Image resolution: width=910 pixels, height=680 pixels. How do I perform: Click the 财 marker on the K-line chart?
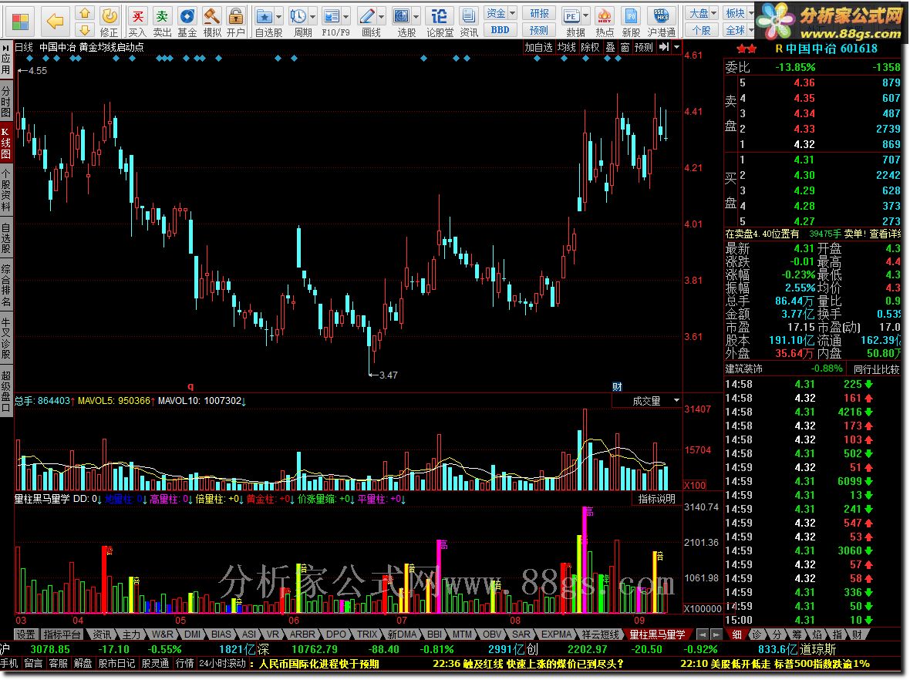617,387
